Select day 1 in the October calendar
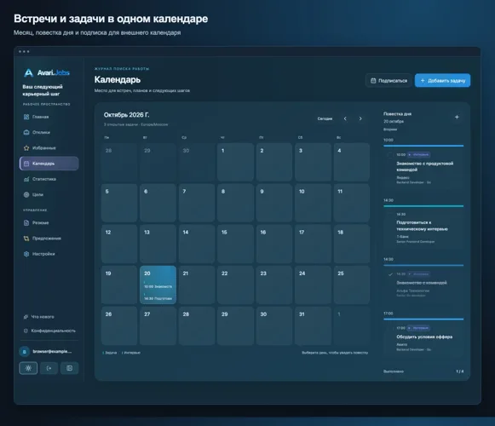 [235, 162]
